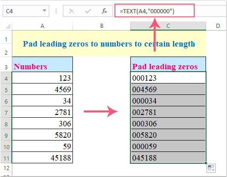Screen dimensions: 227x177
Task: Click the Enter checkmark formula bar icon
Action: coord(88,11)
